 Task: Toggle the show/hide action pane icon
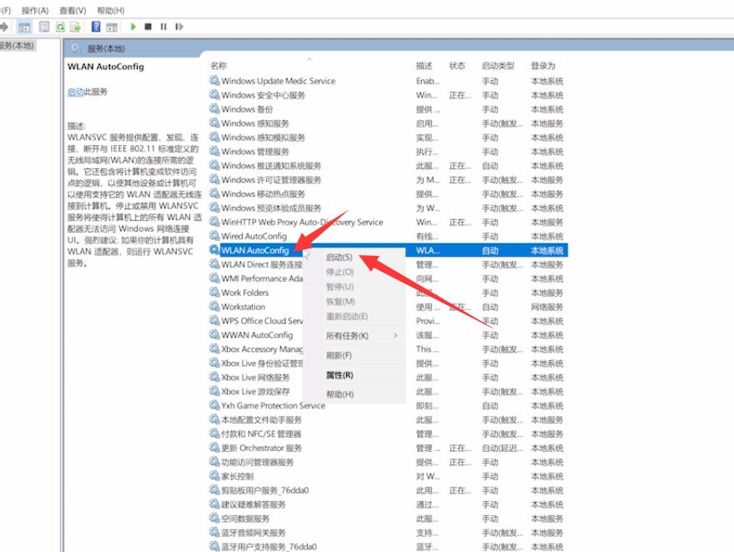(x=112, y=28)
